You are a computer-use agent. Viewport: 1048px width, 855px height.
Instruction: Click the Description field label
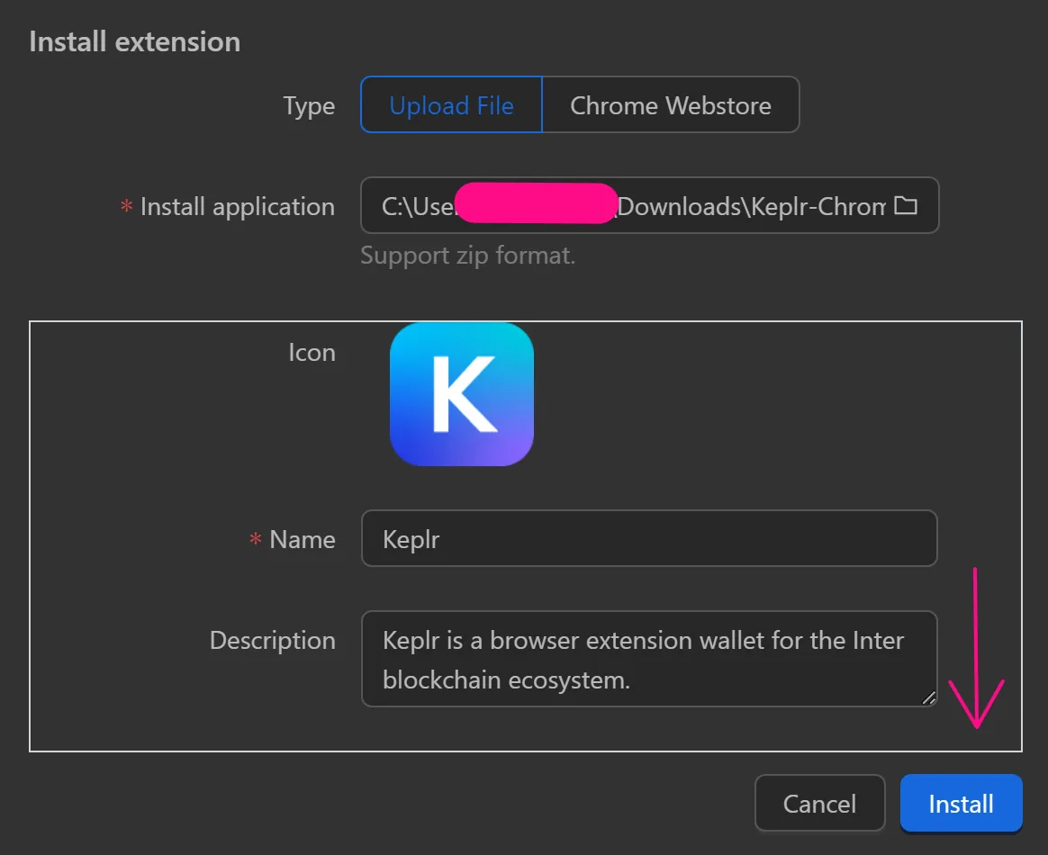click(272, 640)
